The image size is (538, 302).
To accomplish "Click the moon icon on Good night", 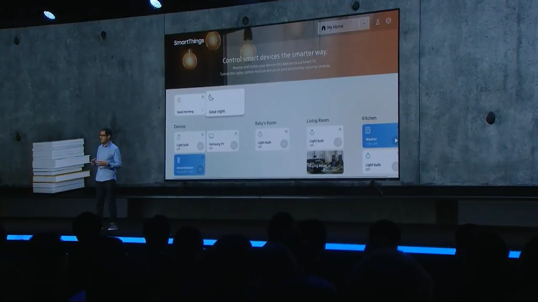I will (211, 98).
